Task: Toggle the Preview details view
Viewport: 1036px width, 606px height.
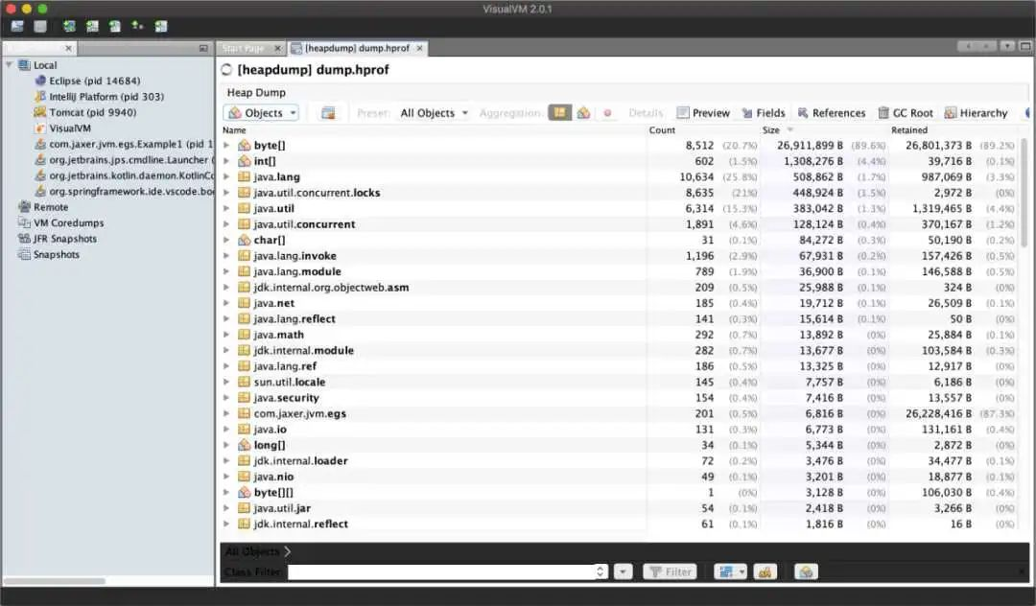Action: (x=703, y=113)
